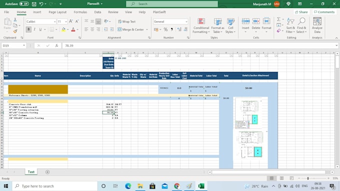
Task: Switch to the Page Layout tab
Action: [57, 12]
